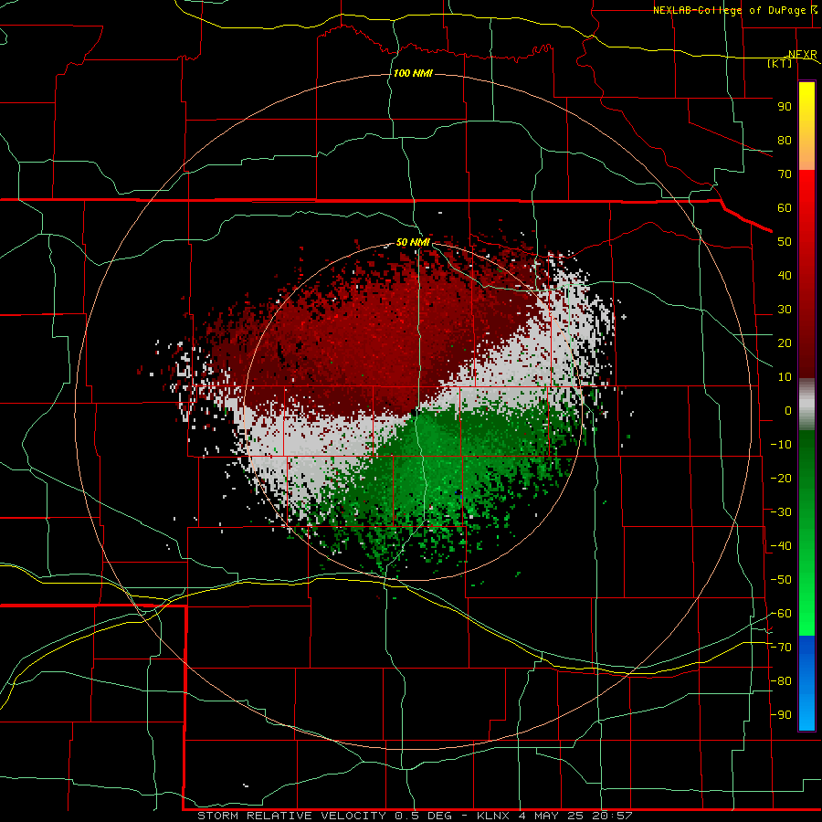Click the '-80' label on color scale
The image size is (822, 822).
[781, 681]
